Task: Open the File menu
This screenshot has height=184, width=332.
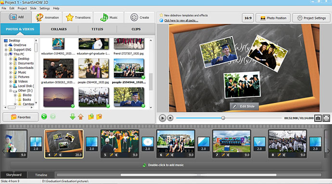Action: (4, 8)
